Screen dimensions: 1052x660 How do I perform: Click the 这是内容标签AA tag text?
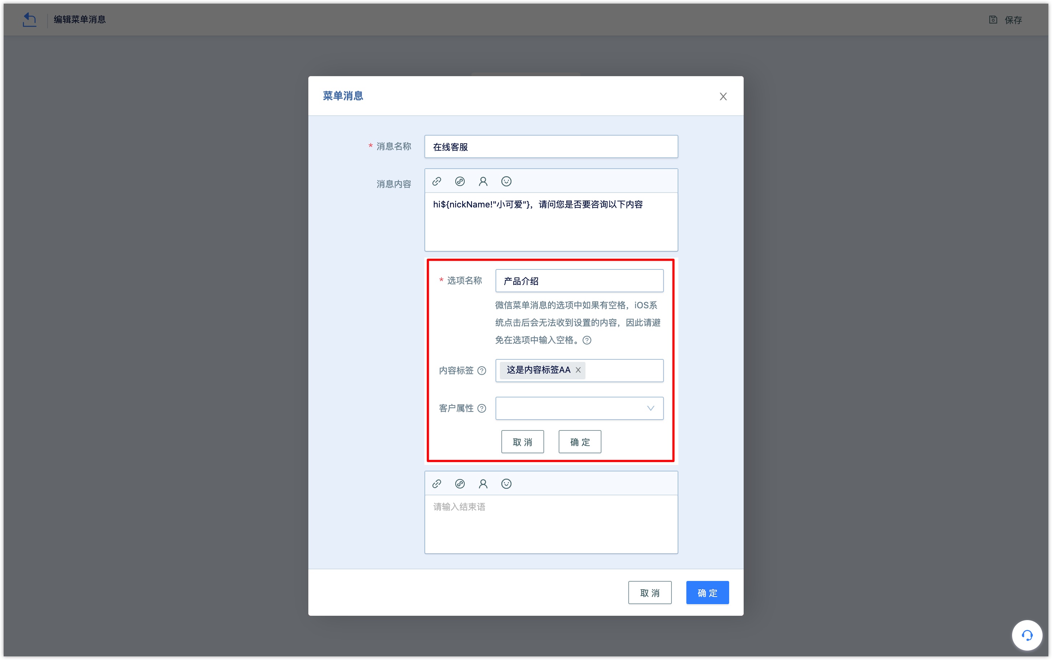pyautogui.click(x=538, y=370)
